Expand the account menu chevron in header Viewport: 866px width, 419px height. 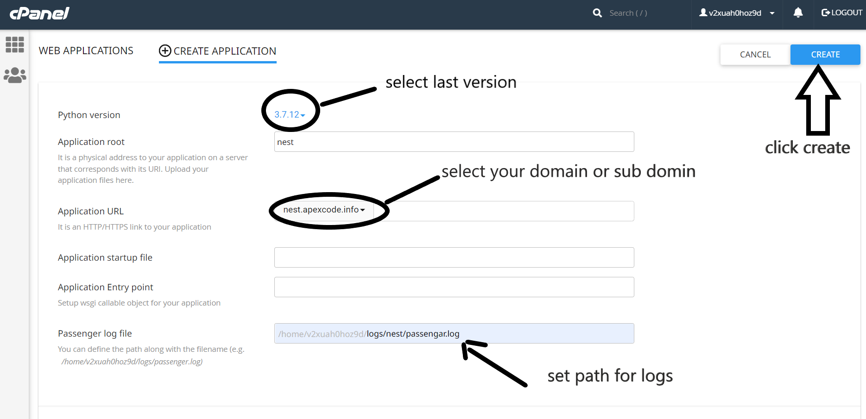(x=772, y=13)
